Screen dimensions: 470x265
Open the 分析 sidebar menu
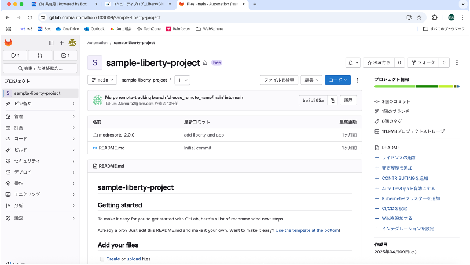pos(41,205)
